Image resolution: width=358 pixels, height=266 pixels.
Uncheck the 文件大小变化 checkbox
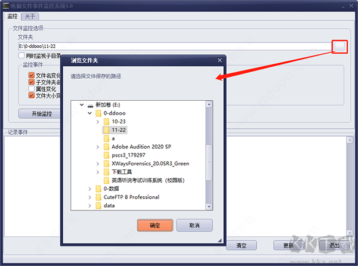pyautogui.click(x=32, y=95)
